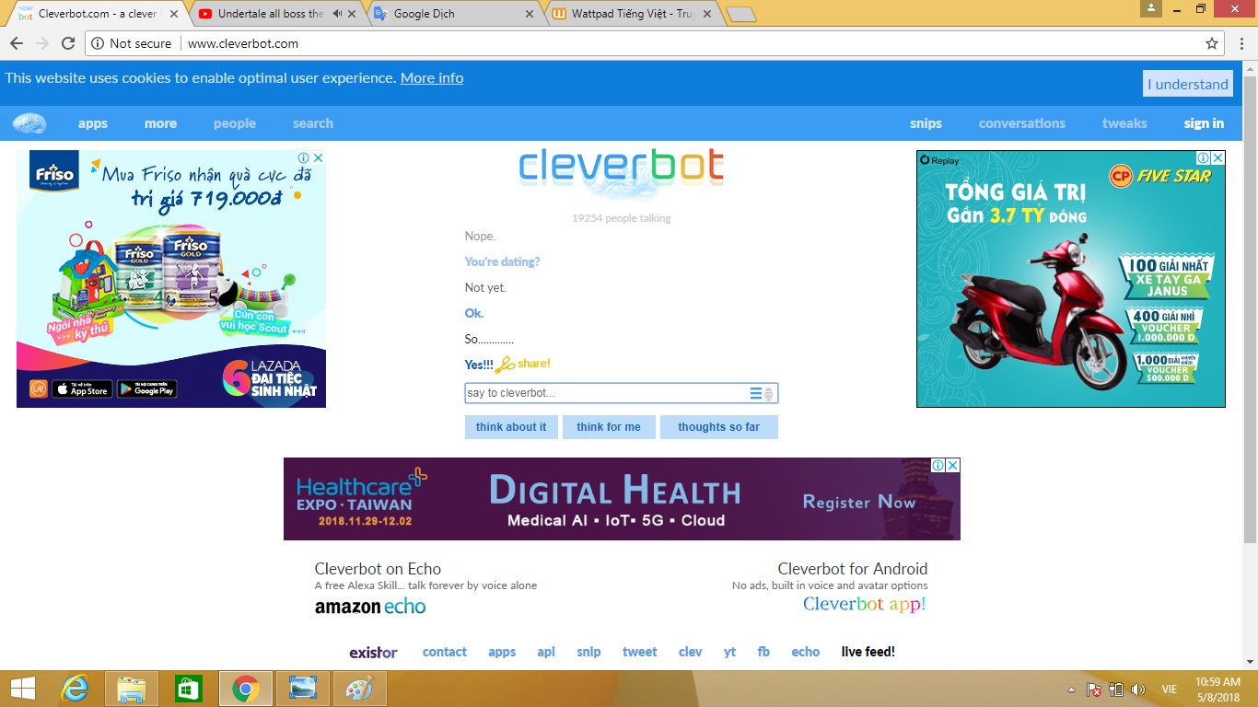Click the echo footer link
The height and width of the screenshot is (707, 1258).
pyautogui.click(x=805, y=652)
